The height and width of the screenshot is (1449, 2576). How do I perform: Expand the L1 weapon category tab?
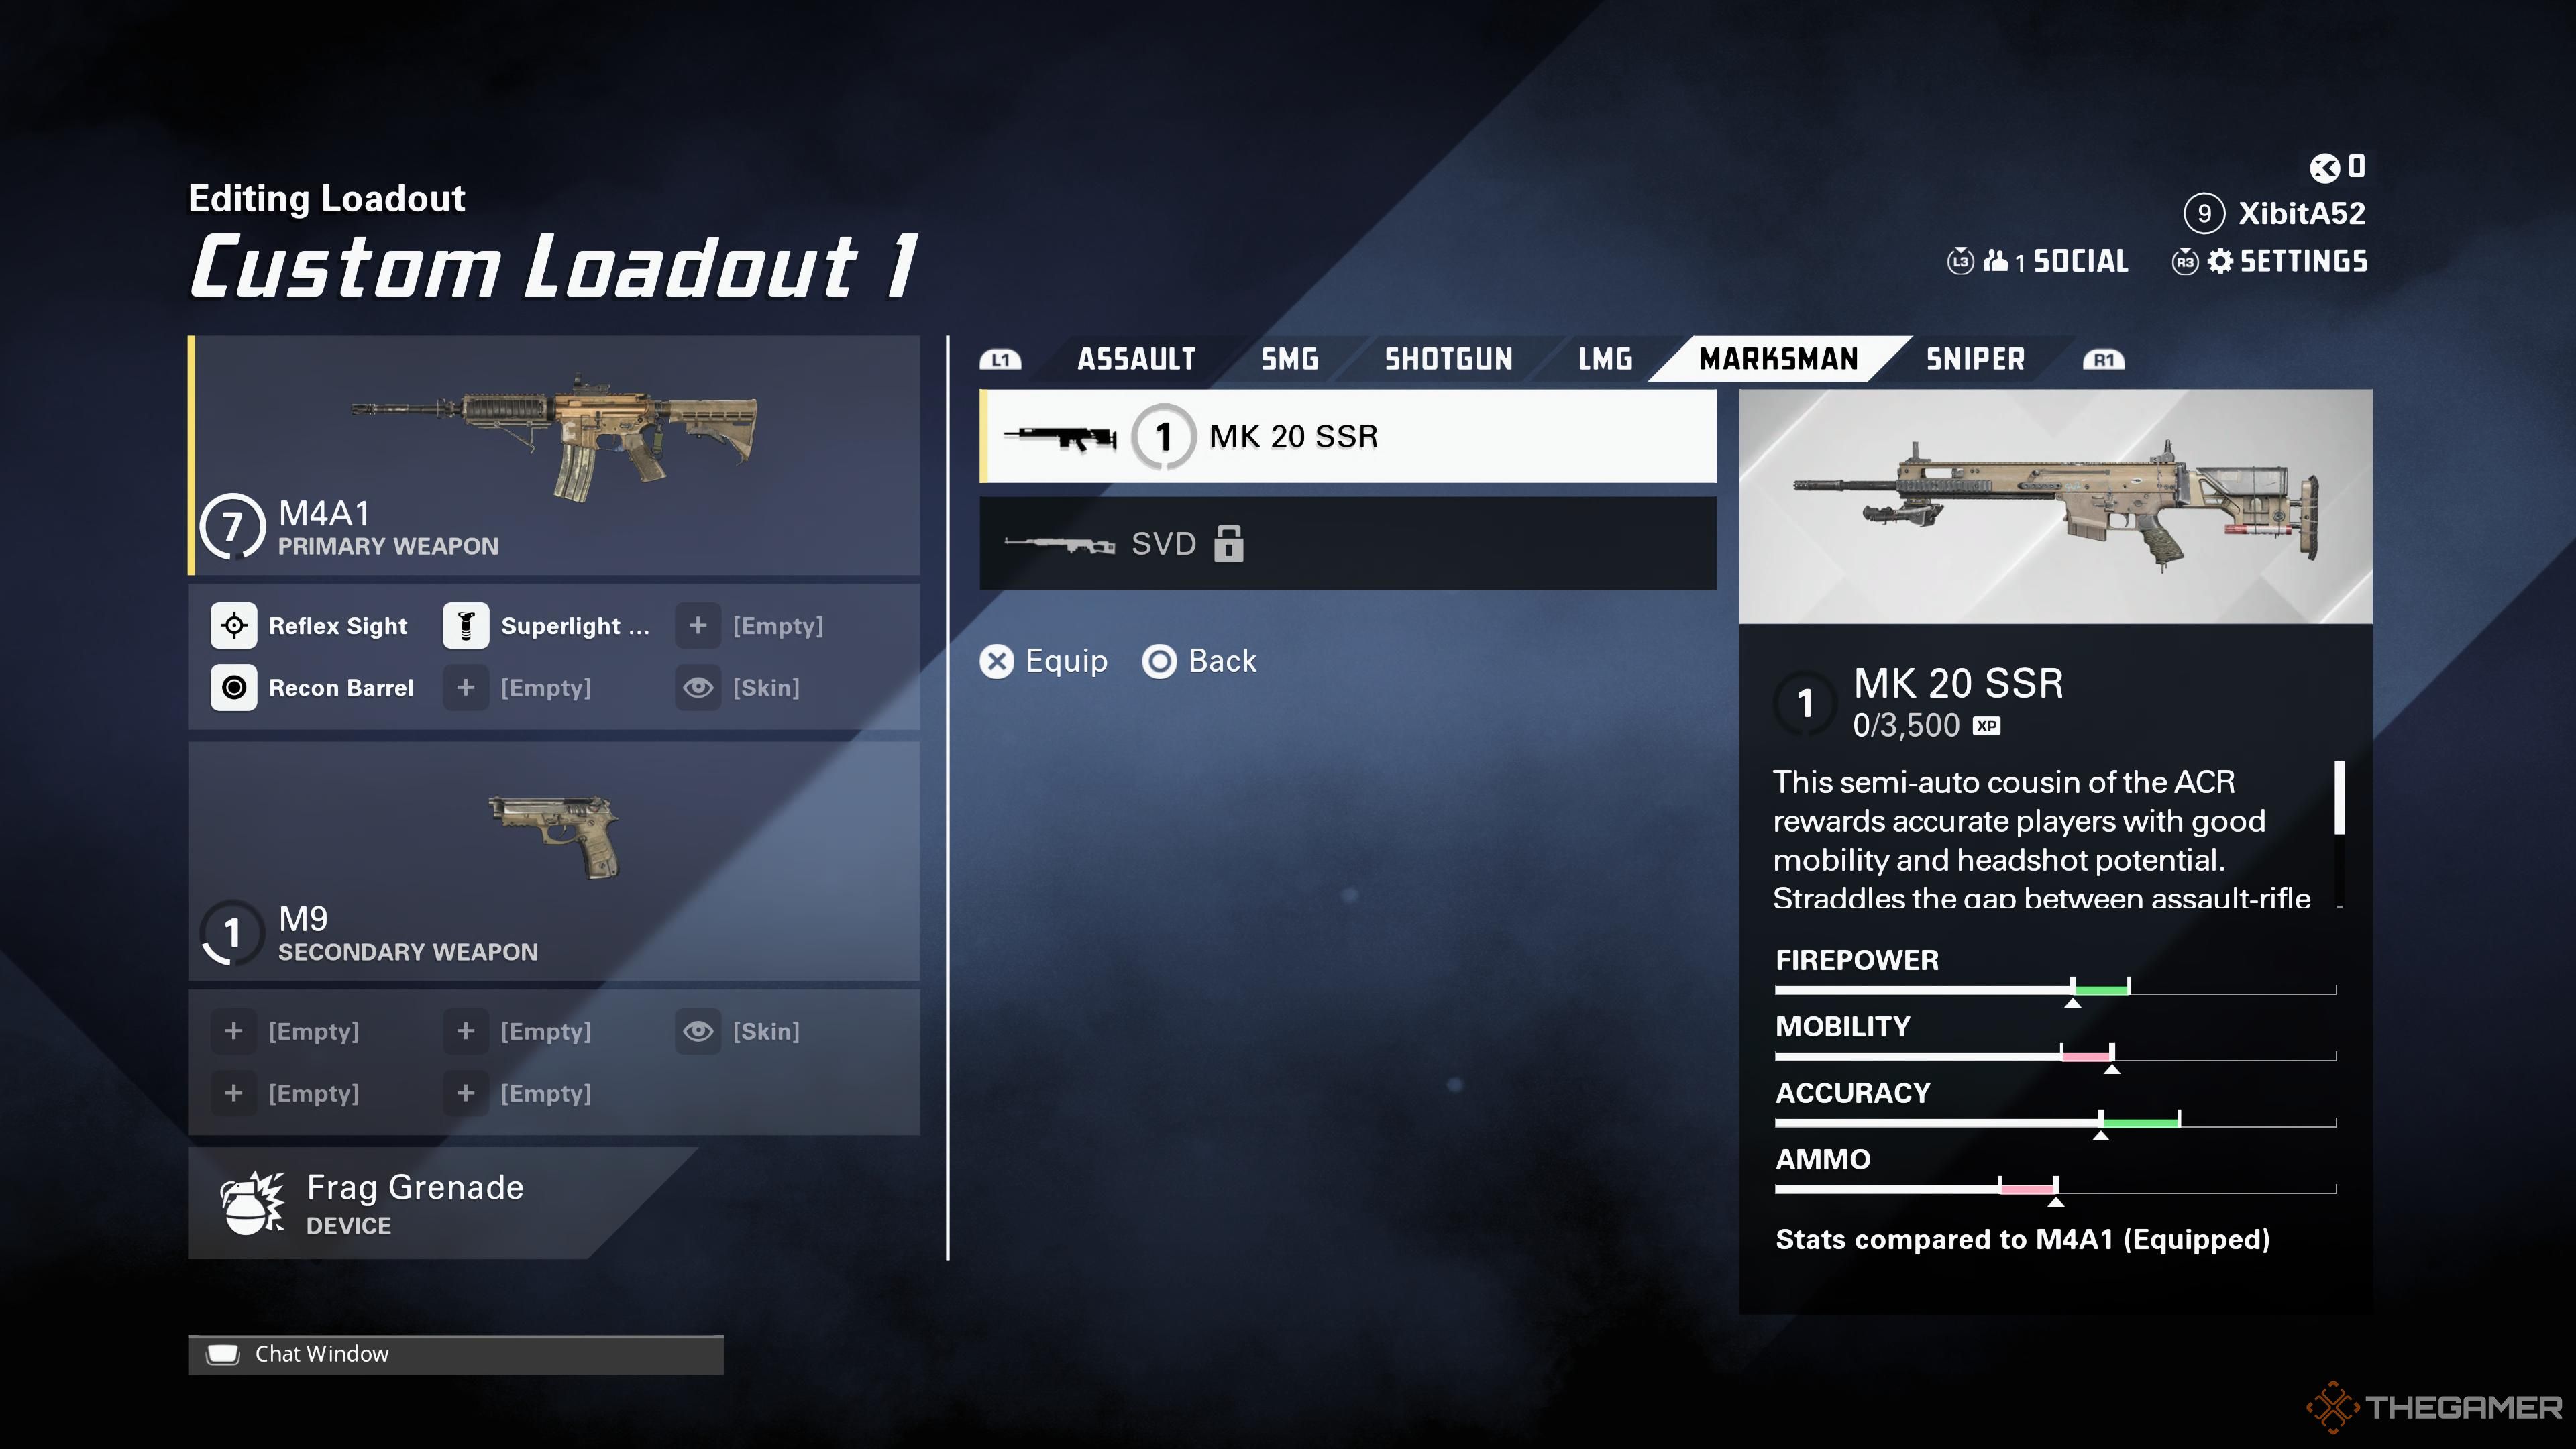(x=1002, y=359)
